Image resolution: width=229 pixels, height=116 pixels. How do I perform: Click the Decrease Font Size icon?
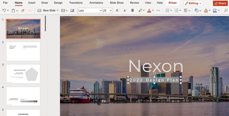125,10
